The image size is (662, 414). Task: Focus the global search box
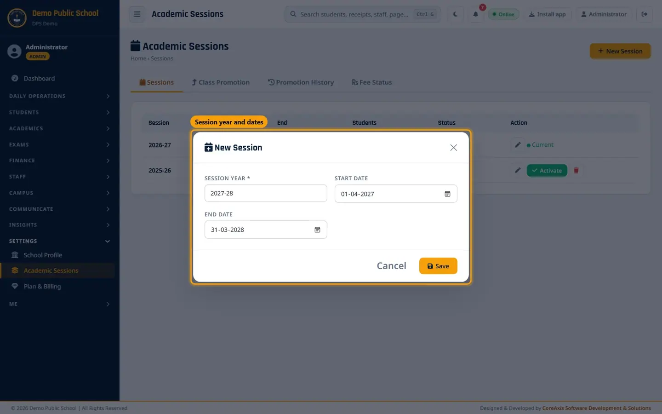click(363, 14)
